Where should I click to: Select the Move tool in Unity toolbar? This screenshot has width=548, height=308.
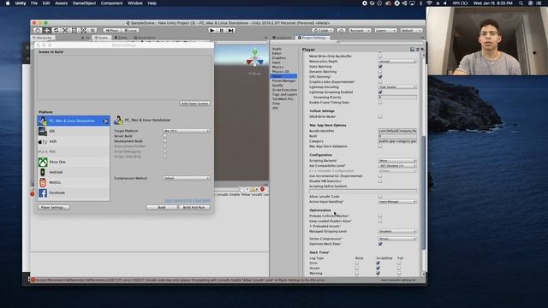coord(47,31)
